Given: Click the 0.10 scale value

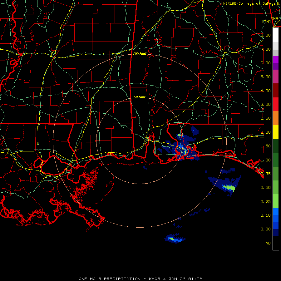Looking at the screenshot, I should pyautogui.click(x=266, y=215).
